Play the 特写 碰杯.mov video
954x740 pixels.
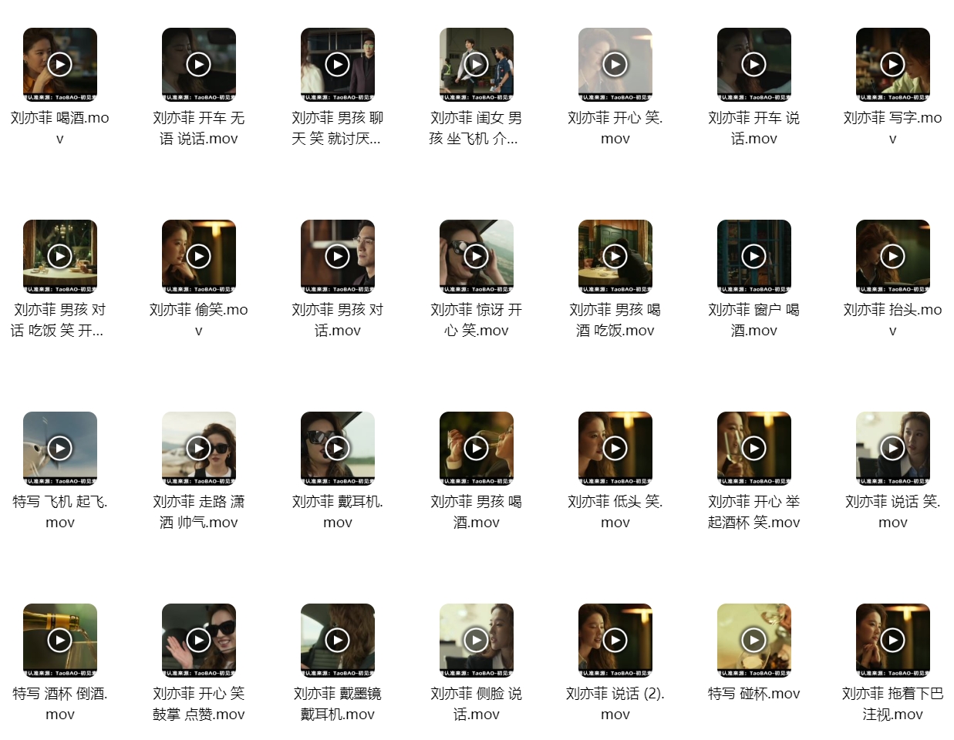point(754,640)
